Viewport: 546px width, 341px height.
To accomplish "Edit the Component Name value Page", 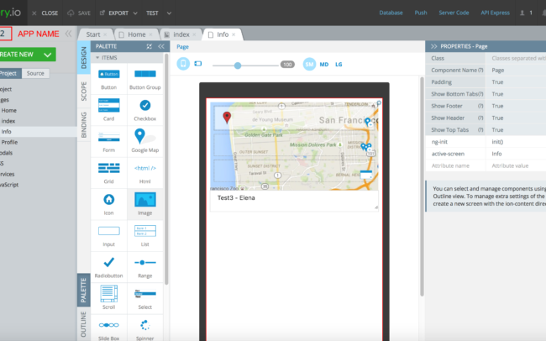I will (x=516, y=71).
